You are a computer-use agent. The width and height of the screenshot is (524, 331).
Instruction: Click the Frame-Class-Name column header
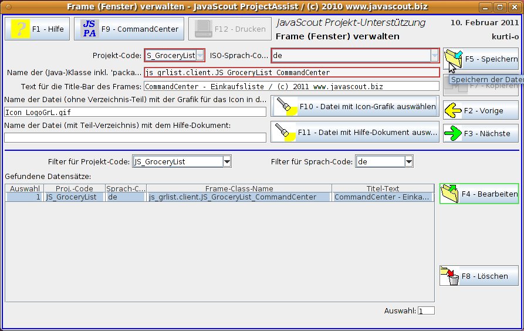239,188
